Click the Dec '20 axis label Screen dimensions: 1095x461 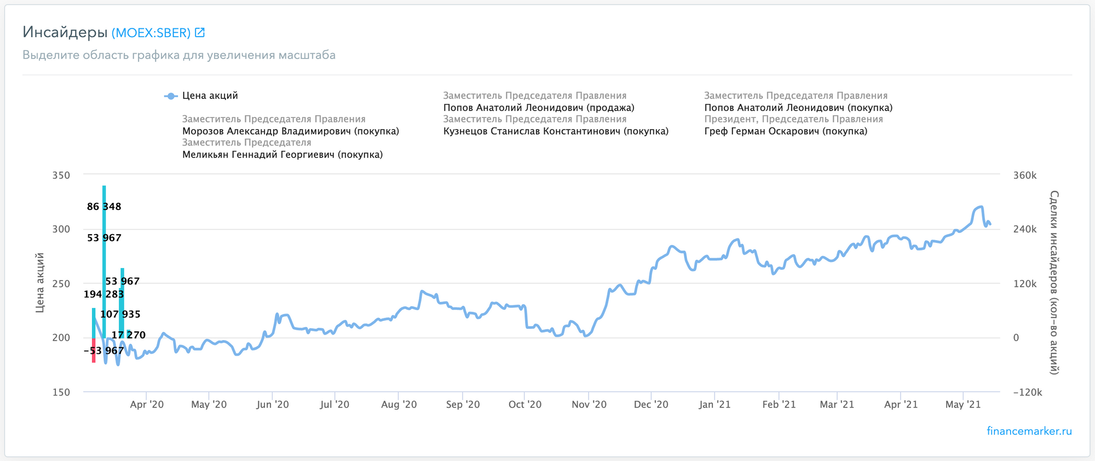pos(651,405)
